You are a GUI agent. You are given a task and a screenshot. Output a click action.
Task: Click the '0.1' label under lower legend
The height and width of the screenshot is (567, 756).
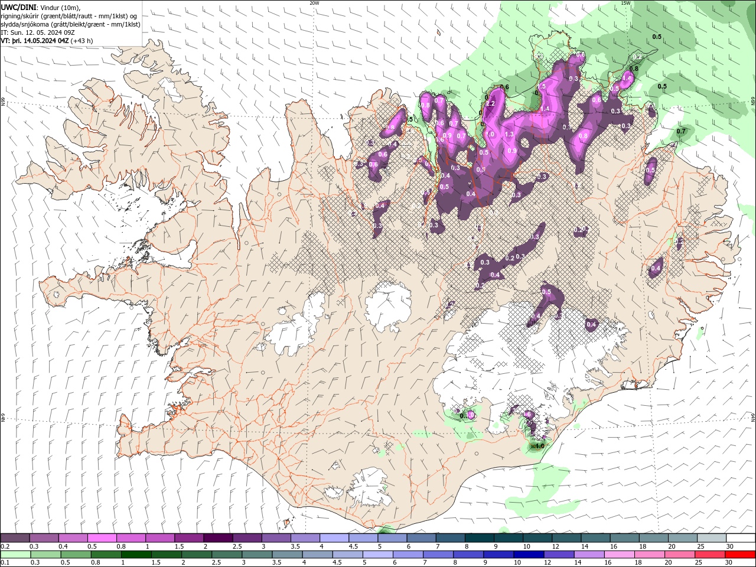(x=5, y=563)
